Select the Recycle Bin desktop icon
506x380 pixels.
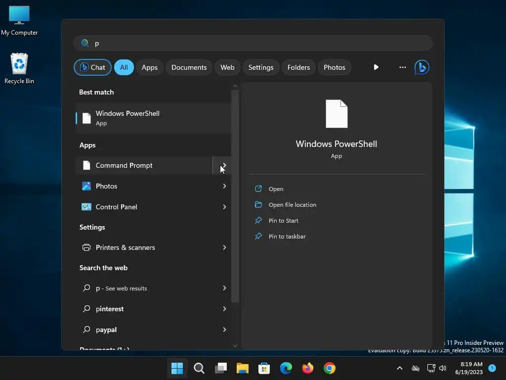(x=19, y=68)
